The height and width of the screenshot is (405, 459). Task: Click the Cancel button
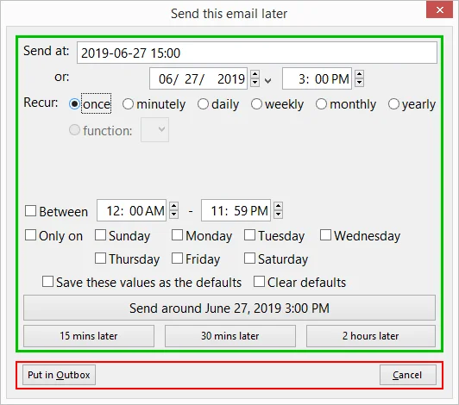pyautogui.click(x=407, y=375)
